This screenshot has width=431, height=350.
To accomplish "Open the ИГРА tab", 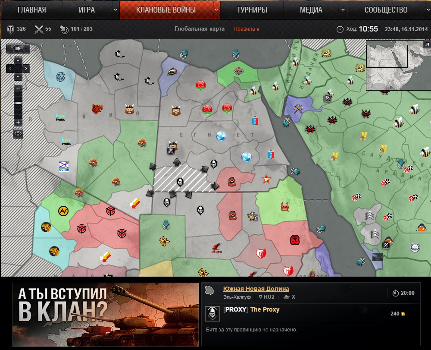I will pyautogui.click(x=87, y=10).
